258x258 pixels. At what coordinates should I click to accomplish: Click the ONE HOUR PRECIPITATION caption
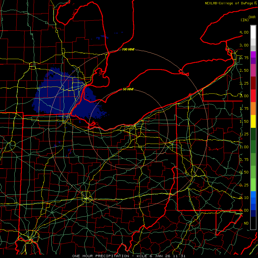point(101,256)
